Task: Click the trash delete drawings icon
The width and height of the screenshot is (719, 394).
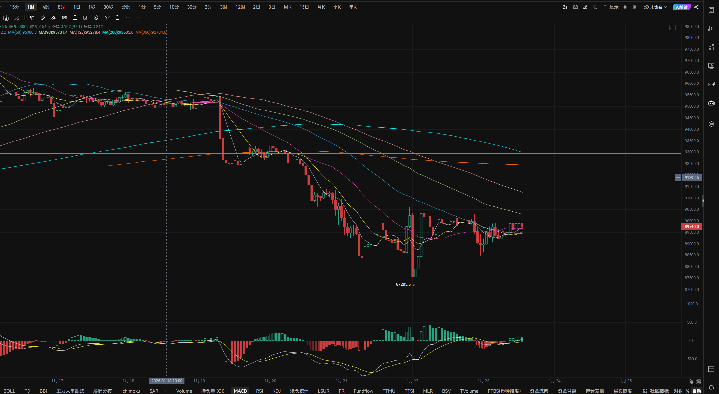Action: 117,18
